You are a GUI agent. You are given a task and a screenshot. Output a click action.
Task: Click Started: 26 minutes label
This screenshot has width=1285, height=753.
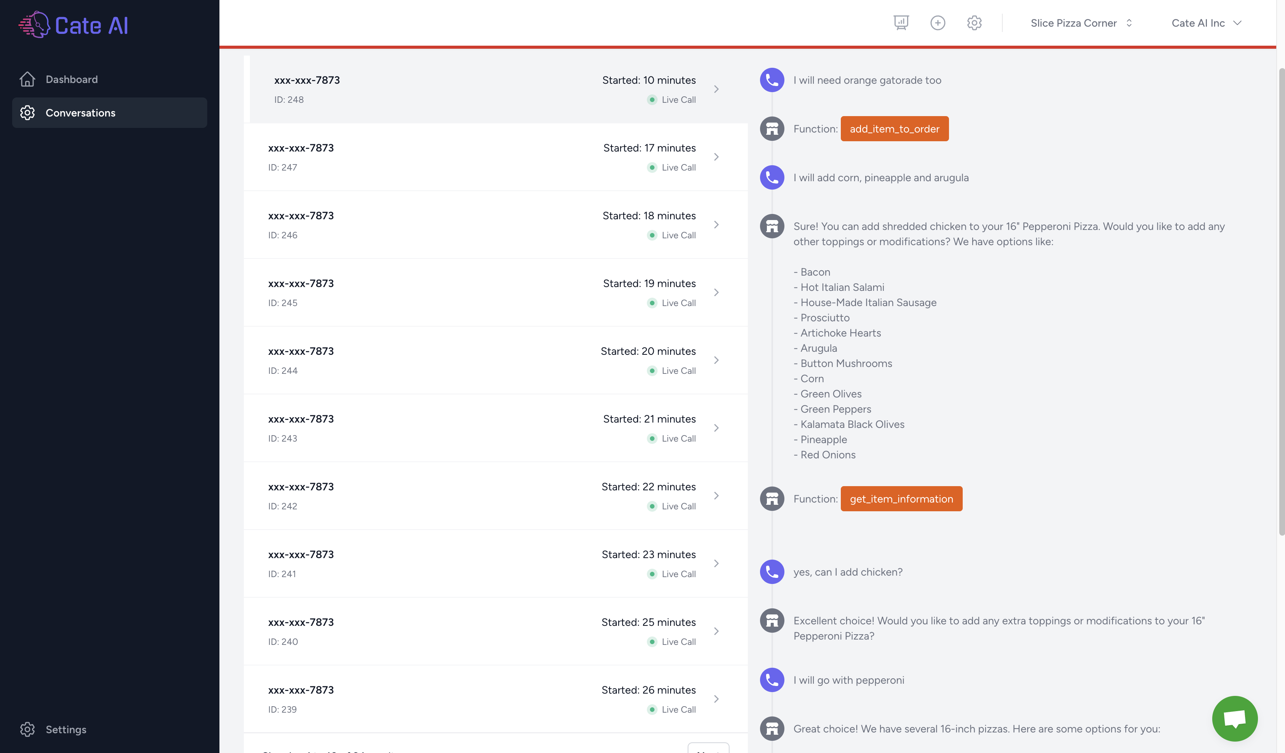(649, 690)
